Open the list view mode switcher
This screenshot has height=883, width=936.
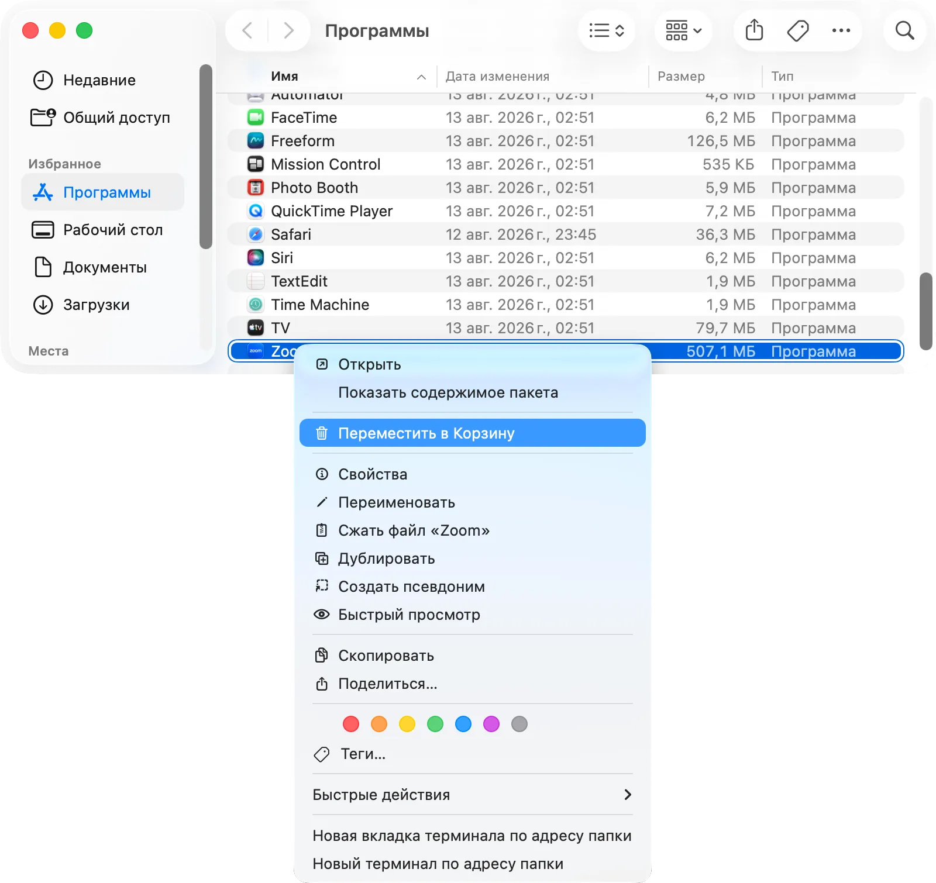(x=607, y=30)
